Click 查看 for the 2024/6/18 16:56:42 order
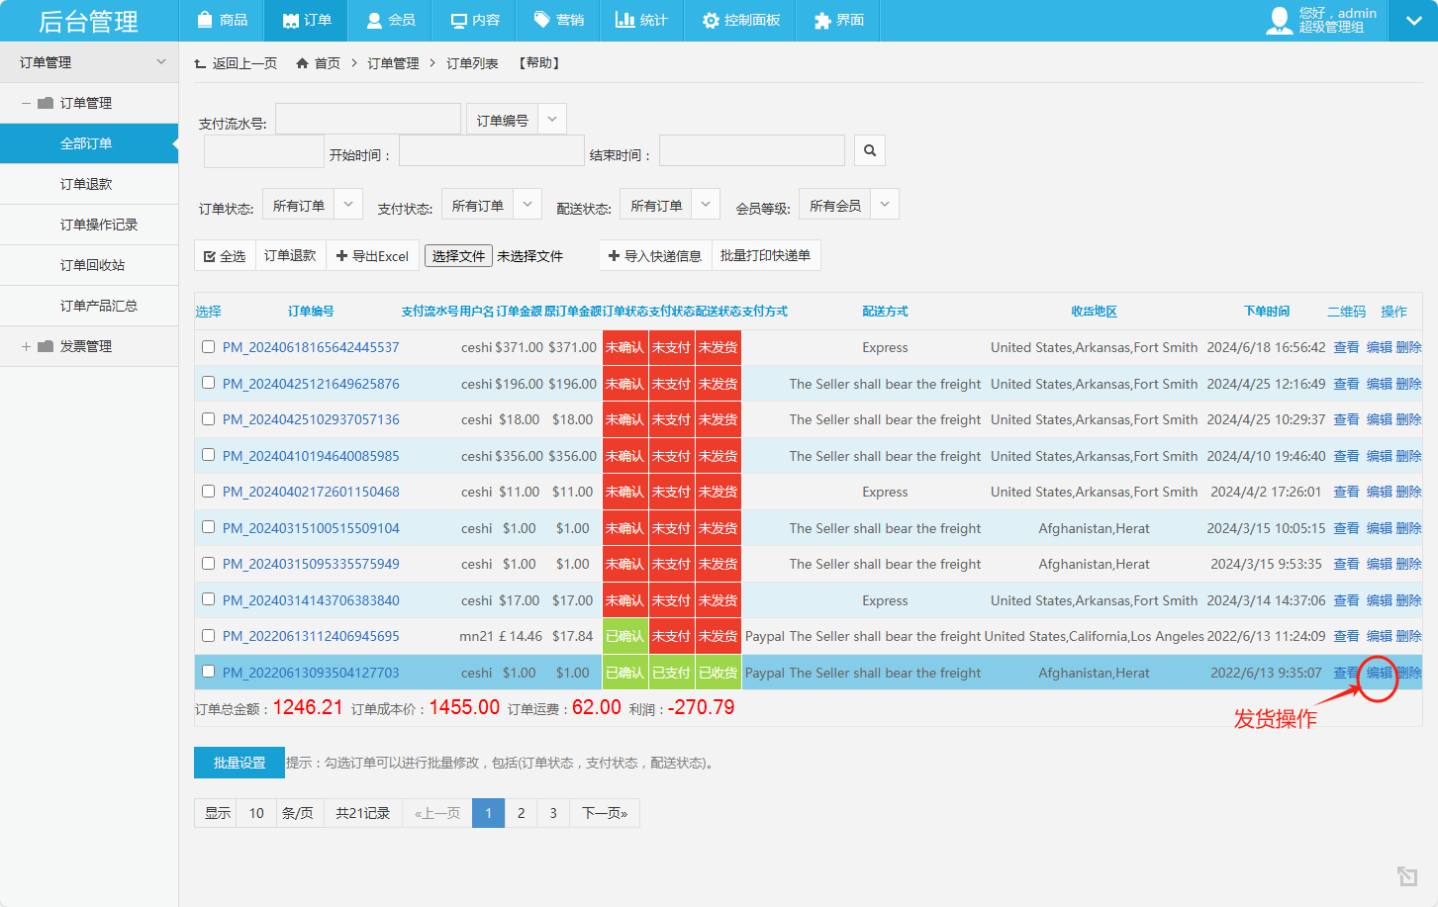Screen dimensions: 1438x907 pos(1346,348)
